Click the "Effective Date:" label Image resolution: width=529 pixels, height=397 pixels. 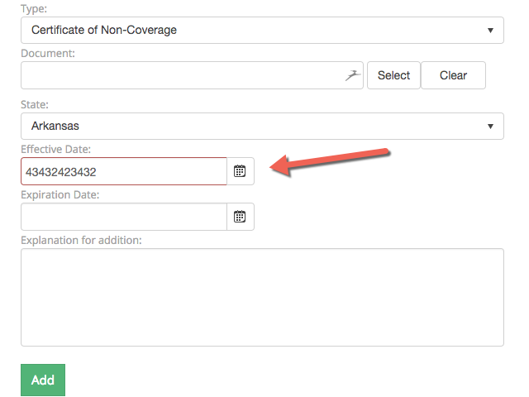56,150
